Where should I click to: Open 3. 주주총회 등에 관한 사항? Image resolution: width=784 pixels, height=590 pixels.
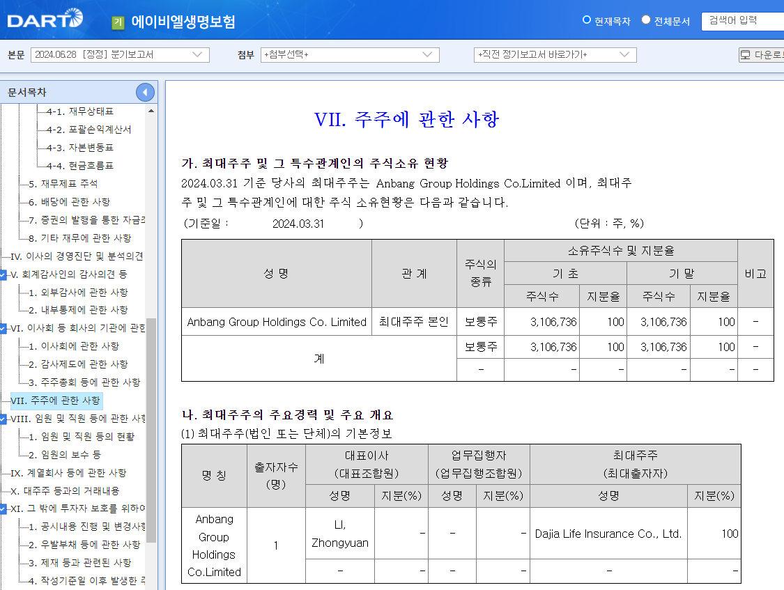tap(84, 382)
